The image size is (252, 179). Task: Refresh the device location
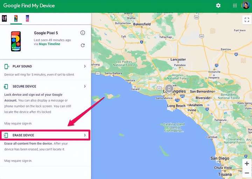(x=83, y=45)
